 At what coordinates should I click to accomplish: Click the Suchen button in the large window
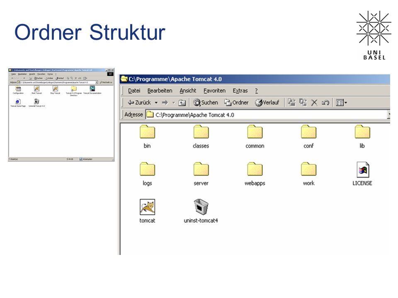tap(206, 103)
